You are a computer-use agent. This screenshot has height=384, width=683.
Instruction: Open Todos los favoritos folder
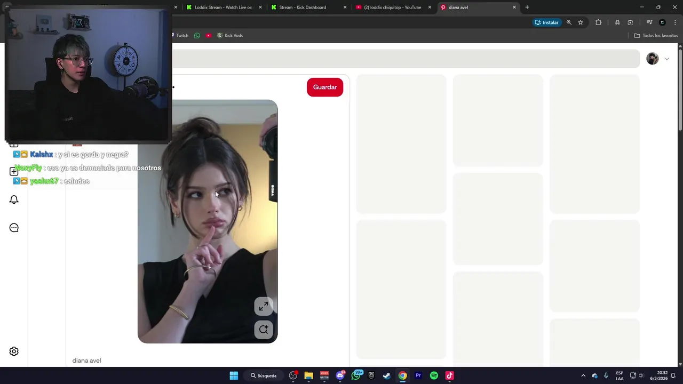click(x=656, y=36)
